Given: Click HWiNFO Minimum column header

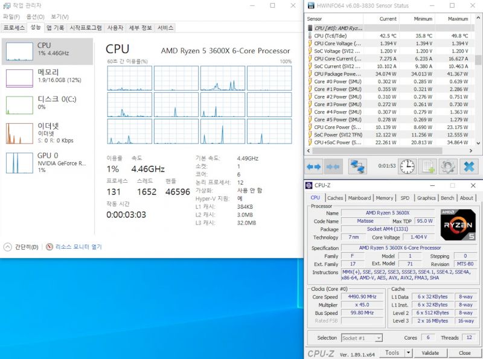Looking at the screenshot, I should point(417,19).
